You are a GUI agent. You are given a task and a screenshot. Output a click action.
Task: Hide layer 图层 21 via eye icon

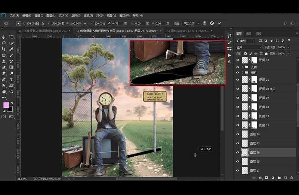[238, 80]
